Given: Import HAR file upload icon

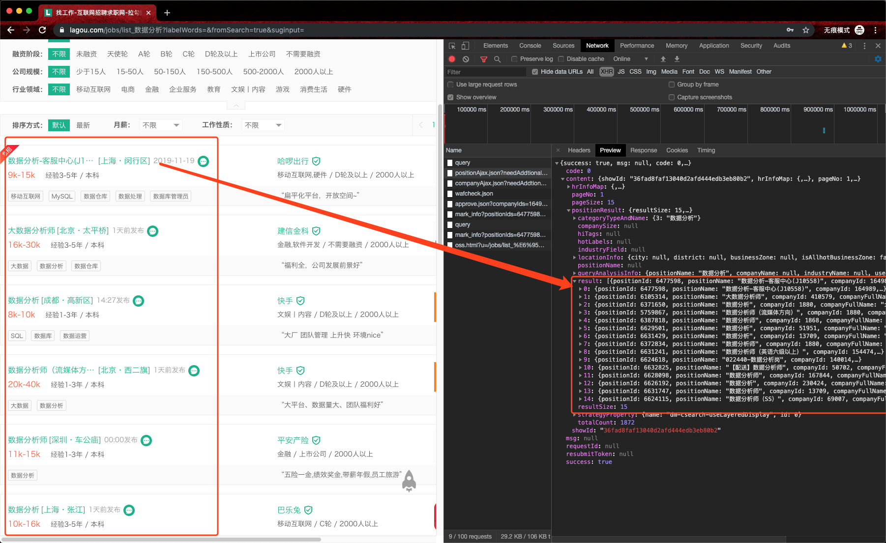Looking at the screenshot, I should (663, 59).
